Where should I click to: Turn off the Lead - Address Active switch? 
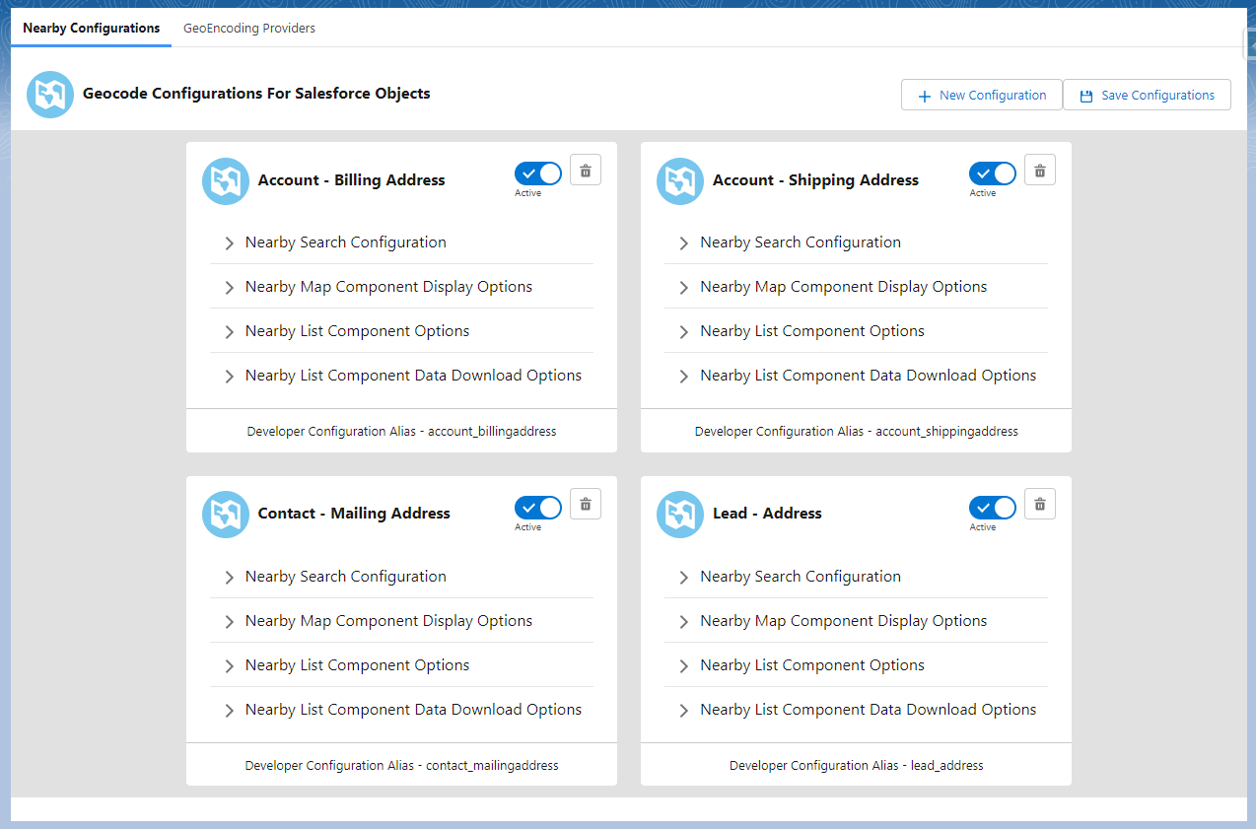pos(992,507)
